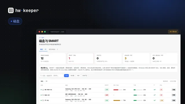Click BUH-03 label inside SMART warning card
This screenshot has height=104, width=185.
pyautogui.click(x=71, y=61)
